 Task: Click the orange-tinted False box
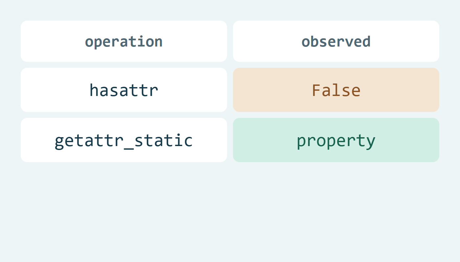[336, 90]
